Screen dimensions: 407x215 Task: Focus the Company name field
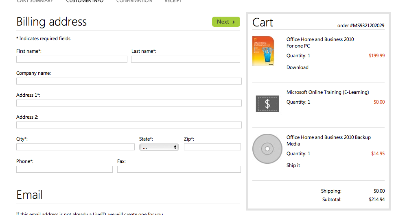129,81
